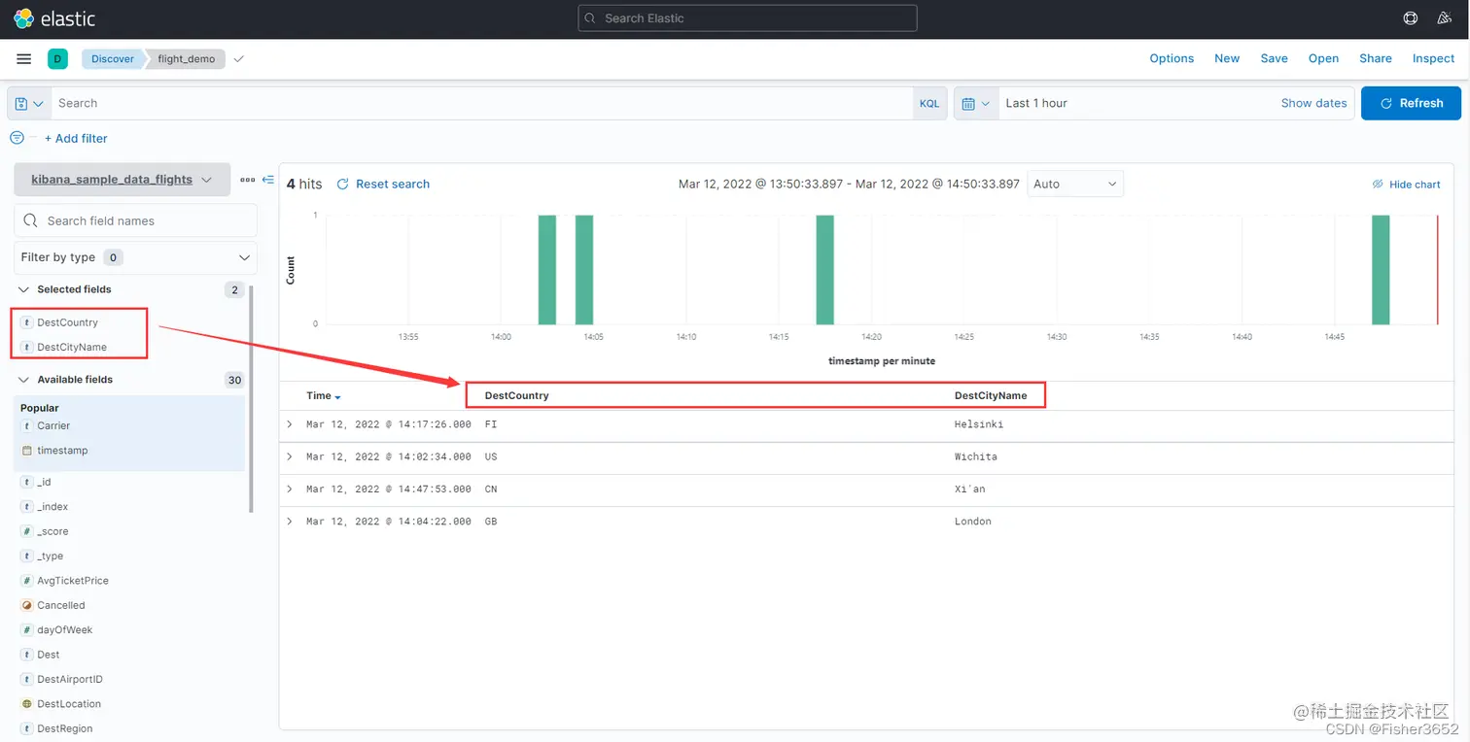Screen dimensions: 1470x742
Task: Click the AvgTicketPrice number type icon
Action: pyautogui.click(x=27, y=581)
